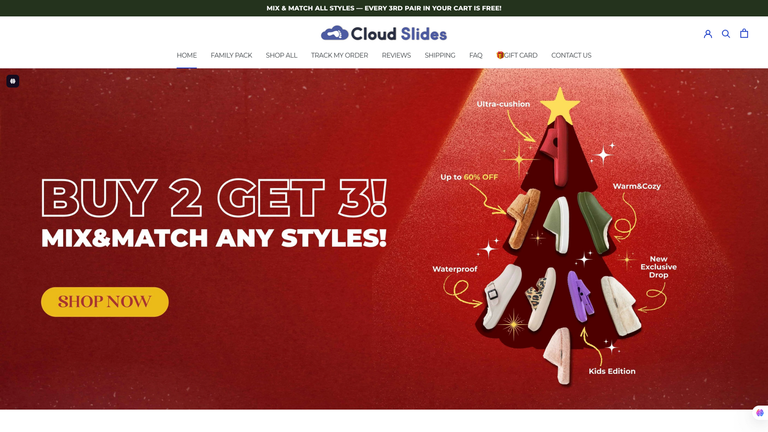Open the FAQ page

click(x=476, y=55)
